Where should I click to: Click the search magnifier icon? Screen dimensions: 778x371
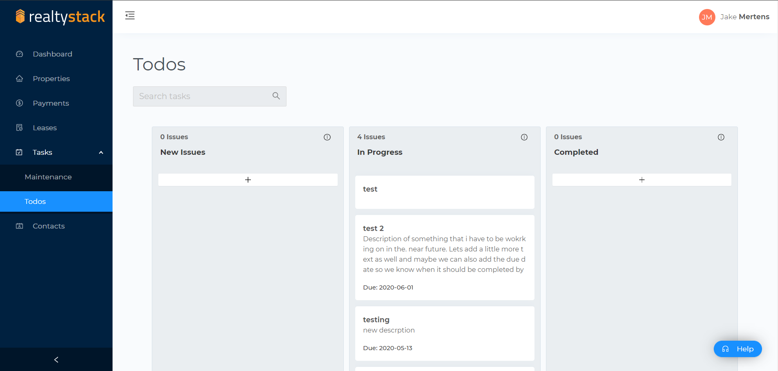[276, 96]
